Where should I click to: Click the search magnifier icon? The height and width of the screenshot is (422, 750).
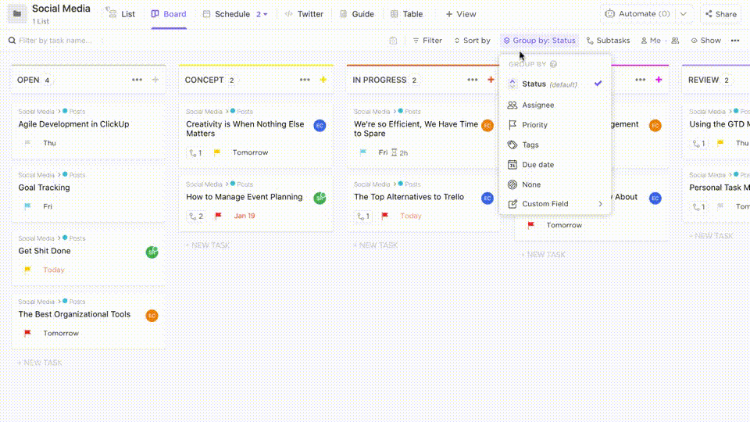(12, 40)
